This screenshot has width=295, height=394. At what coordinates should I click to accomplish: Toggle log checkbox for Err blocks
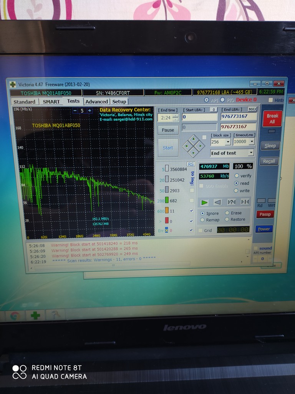point(191,230)
